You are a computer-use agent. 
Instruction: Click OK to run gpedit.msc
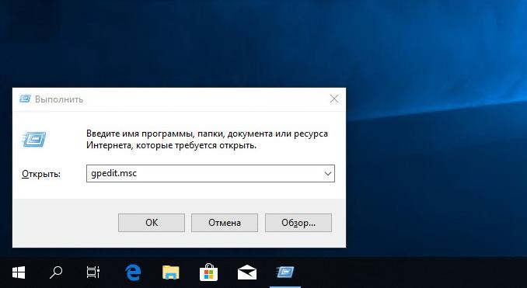click(x=152, y=223)
